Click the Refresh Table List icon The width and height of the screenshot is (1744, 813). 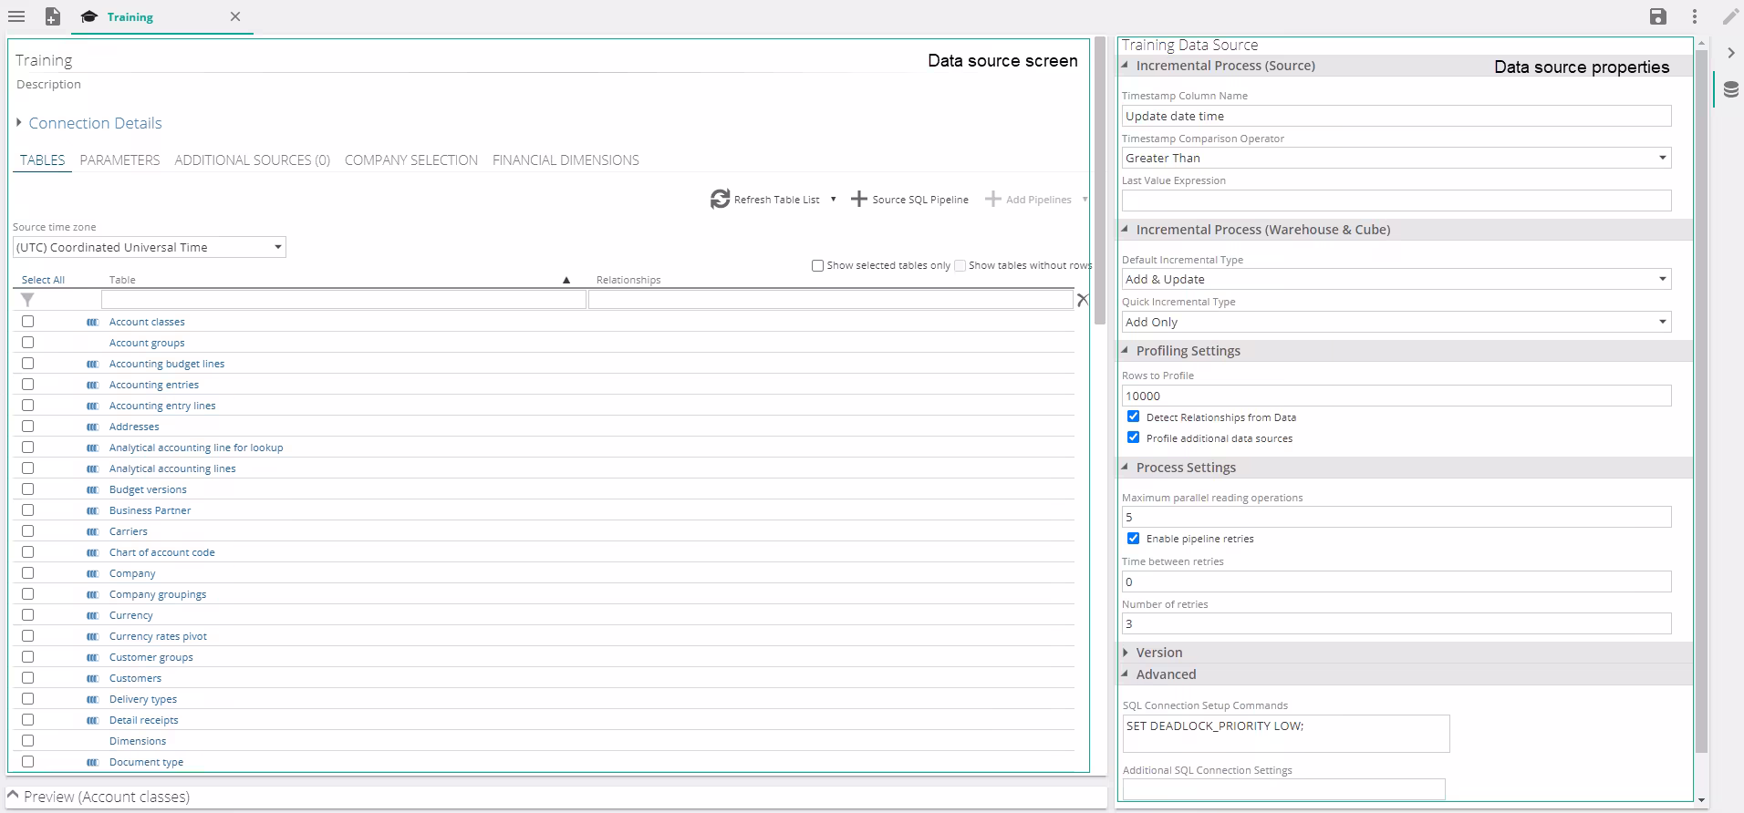(x=720, y=199)
